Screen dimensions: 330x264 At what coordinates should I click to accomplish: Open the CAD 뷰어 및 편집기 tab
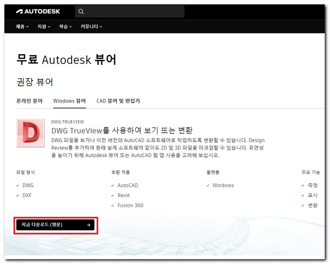click(118, 101)
